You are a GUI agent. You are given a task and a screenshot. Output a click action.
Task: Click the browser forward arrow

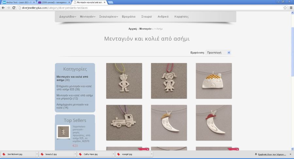8,7
